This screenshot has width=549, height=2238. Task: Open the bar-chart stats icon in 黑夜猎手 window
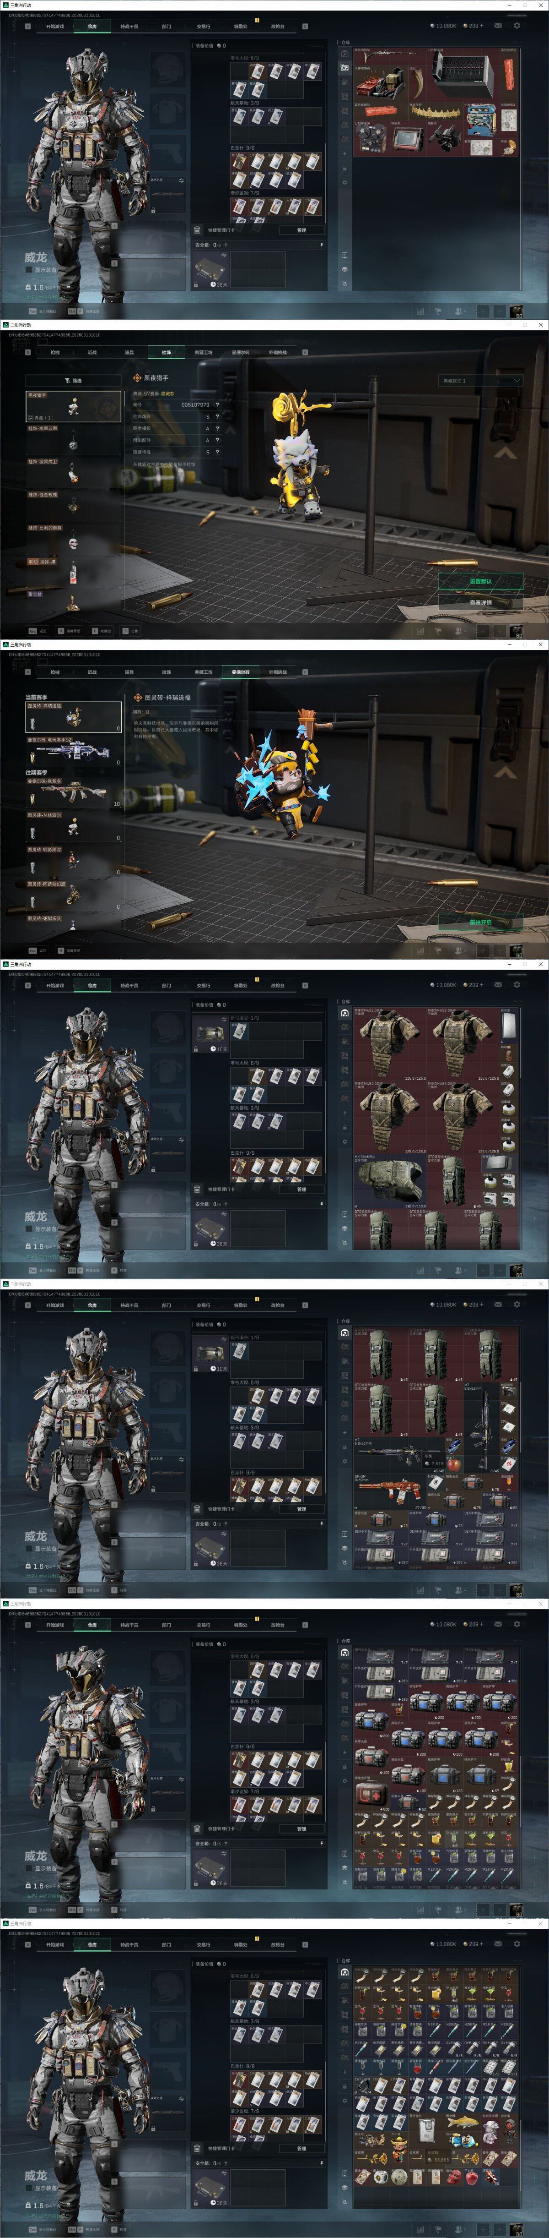(x=420, y=631)
